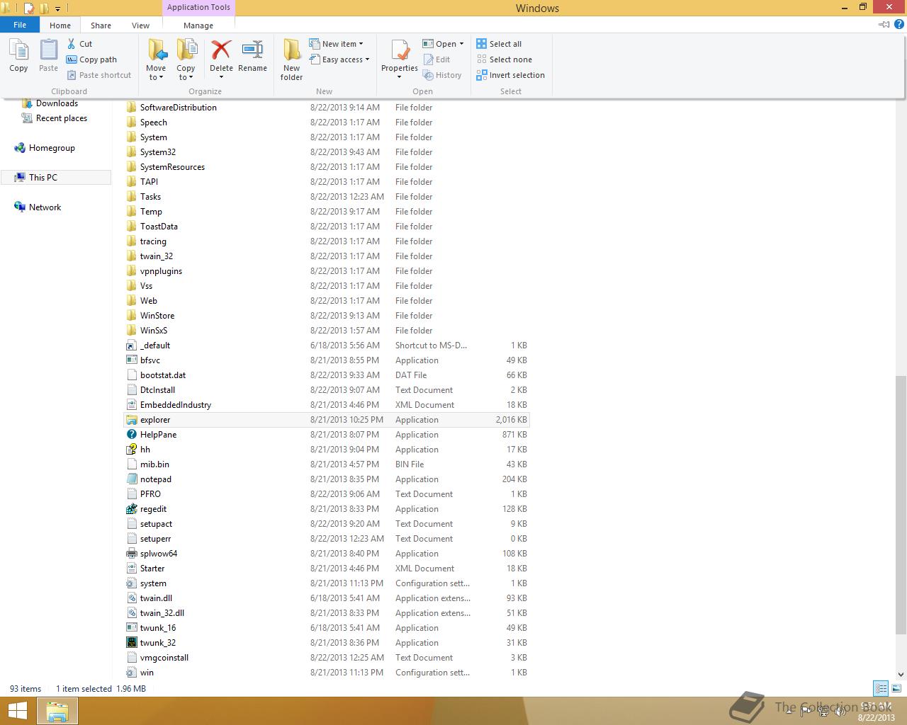Click the regedit application icon
The width and height of the screenshot is (907, 725).
pos(131,509)
